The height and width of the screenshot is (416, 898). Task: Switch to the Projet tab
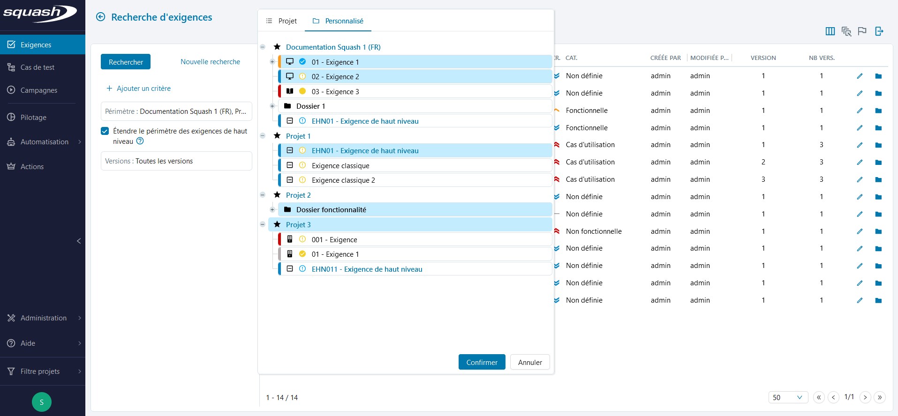pyautogui.click(x=282, y=21)
